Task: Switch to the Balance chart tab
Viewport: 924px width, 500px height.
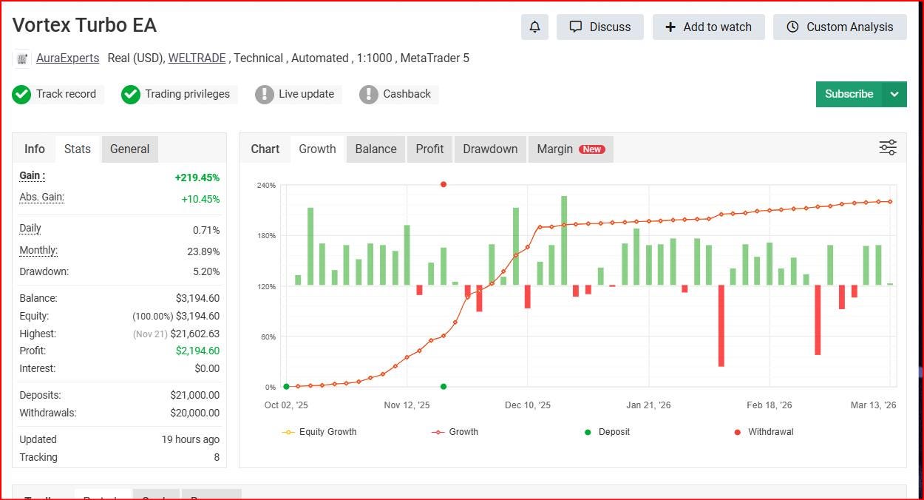Action: [x=376, y=149]
